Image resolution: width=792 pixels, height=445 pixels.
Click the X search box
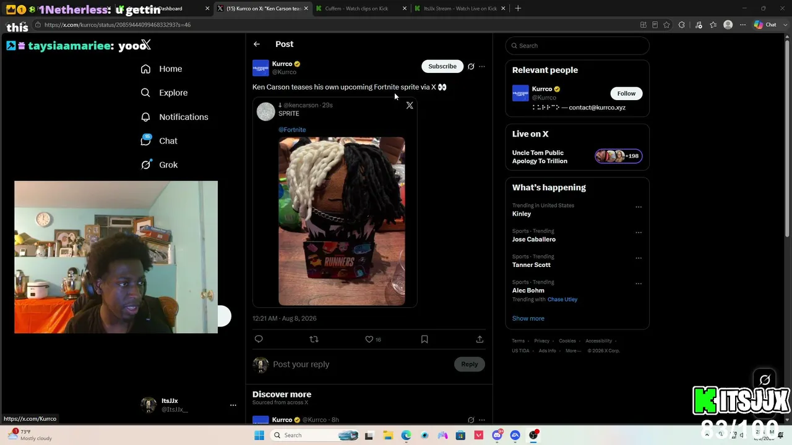click(577, 46)
